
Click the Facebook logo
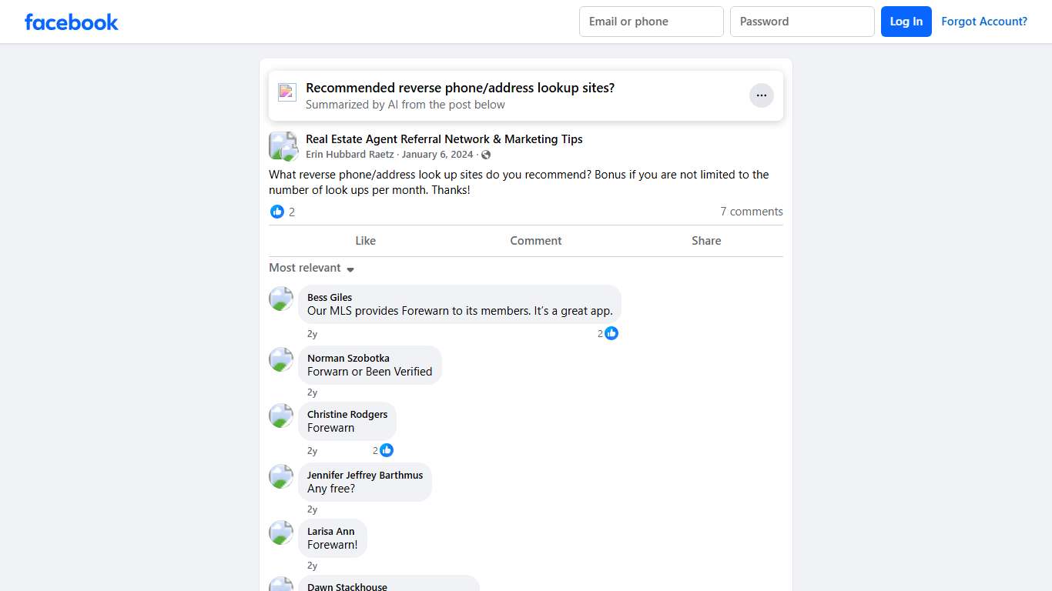pos(71,22)
